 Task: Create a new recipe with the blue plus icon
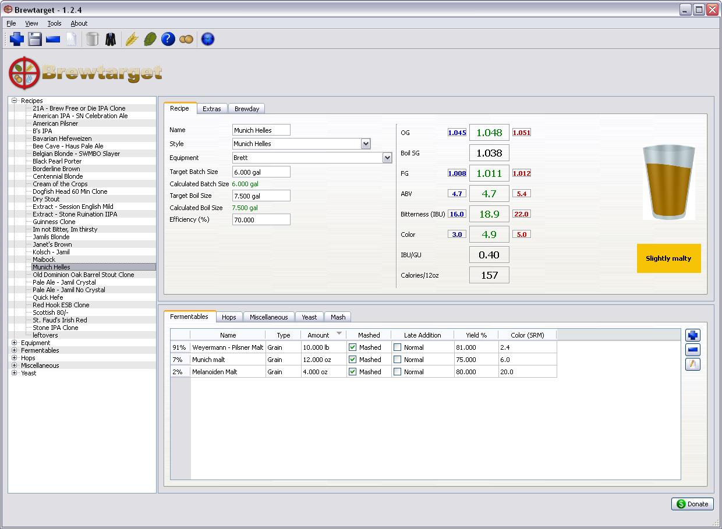(x=16, y=39)
